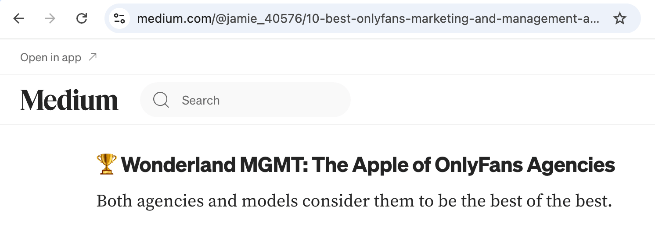Click 'OnlyFans Agencies' in the heading
The height and width of the screenshot is (238, 655).
click(525, 164)
